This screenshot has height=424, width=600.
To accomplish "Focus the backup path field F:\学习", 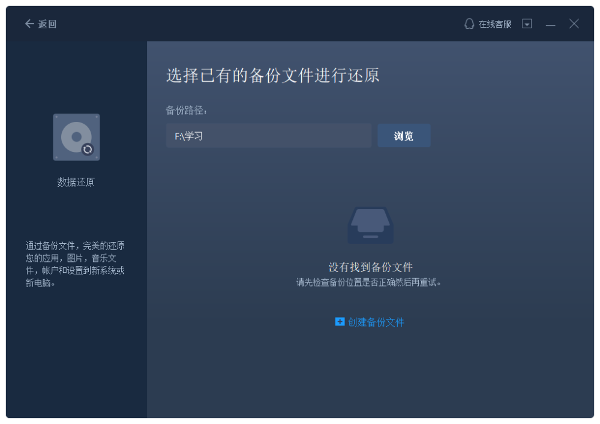I will coord(269,136).
